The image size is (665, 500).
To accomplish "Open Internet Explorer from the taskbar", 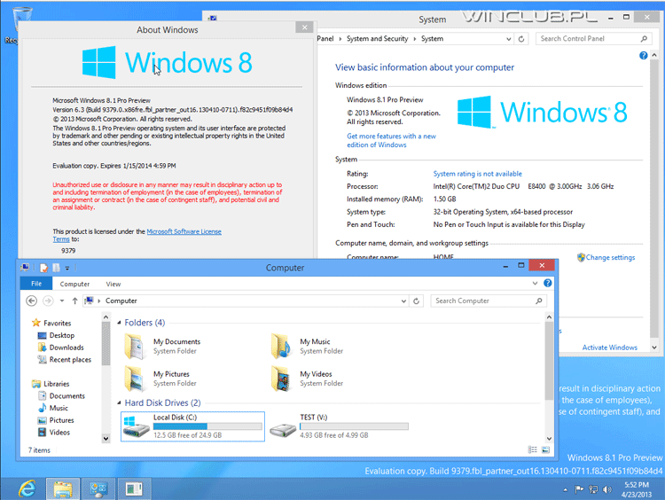I will pyautogui.click(x=27, y=489).
